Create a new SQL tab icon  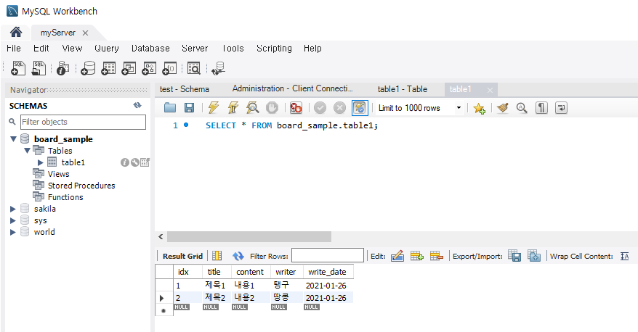18,68
